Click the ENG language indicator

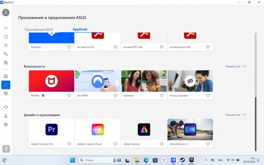[x=220, y=160]
